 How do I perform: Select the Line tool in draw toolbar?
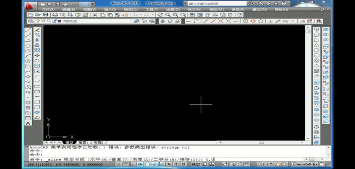pos(28,30)
